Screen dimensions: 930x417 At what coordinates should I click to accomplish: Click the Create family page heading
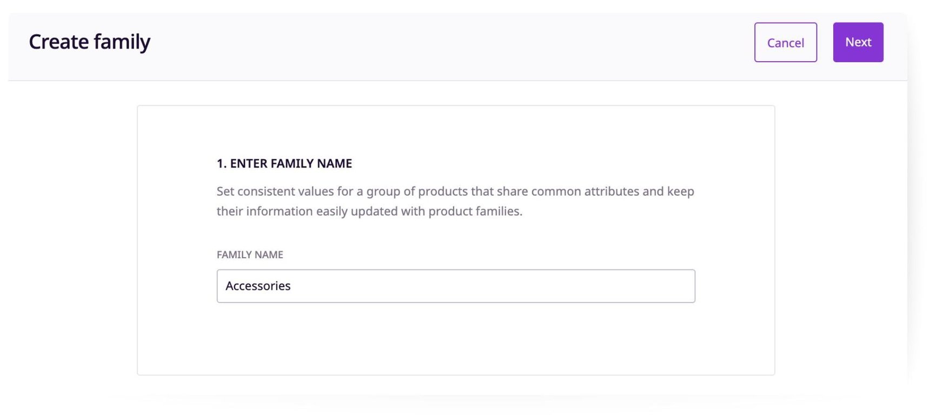click(90, 41)
